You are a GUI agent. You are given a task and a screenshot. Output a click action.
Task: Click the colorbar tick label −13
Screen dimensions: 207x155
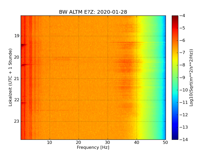tap(184, 127)
